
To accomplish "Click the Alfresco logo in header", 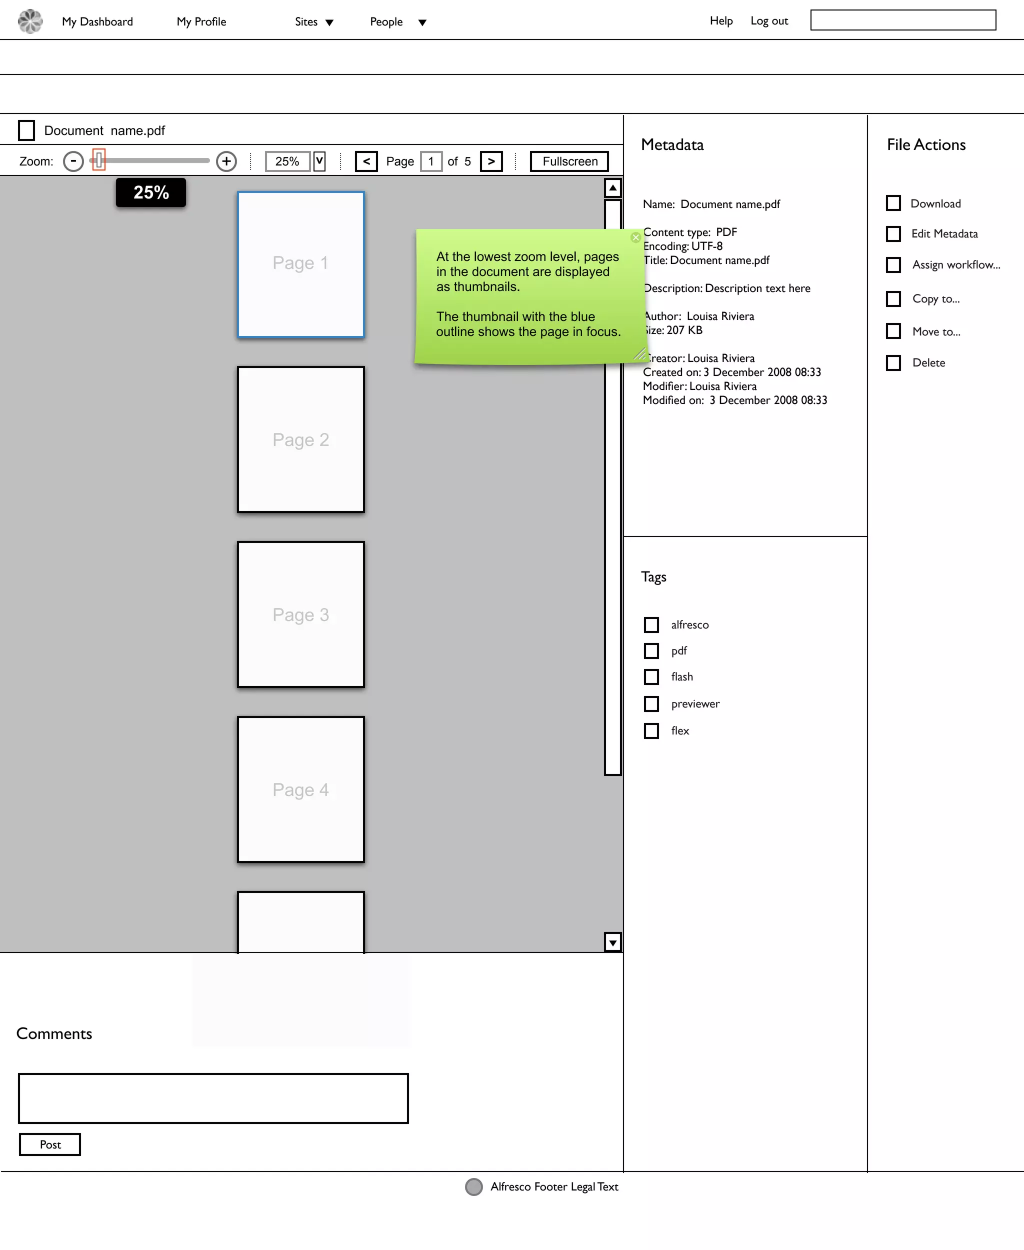I will pyautogui.click(x=30, y=21).
